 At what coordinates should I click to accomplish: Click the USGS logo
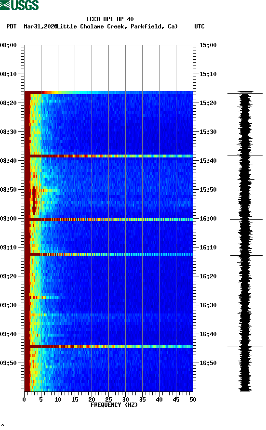(x=19, y=5)
